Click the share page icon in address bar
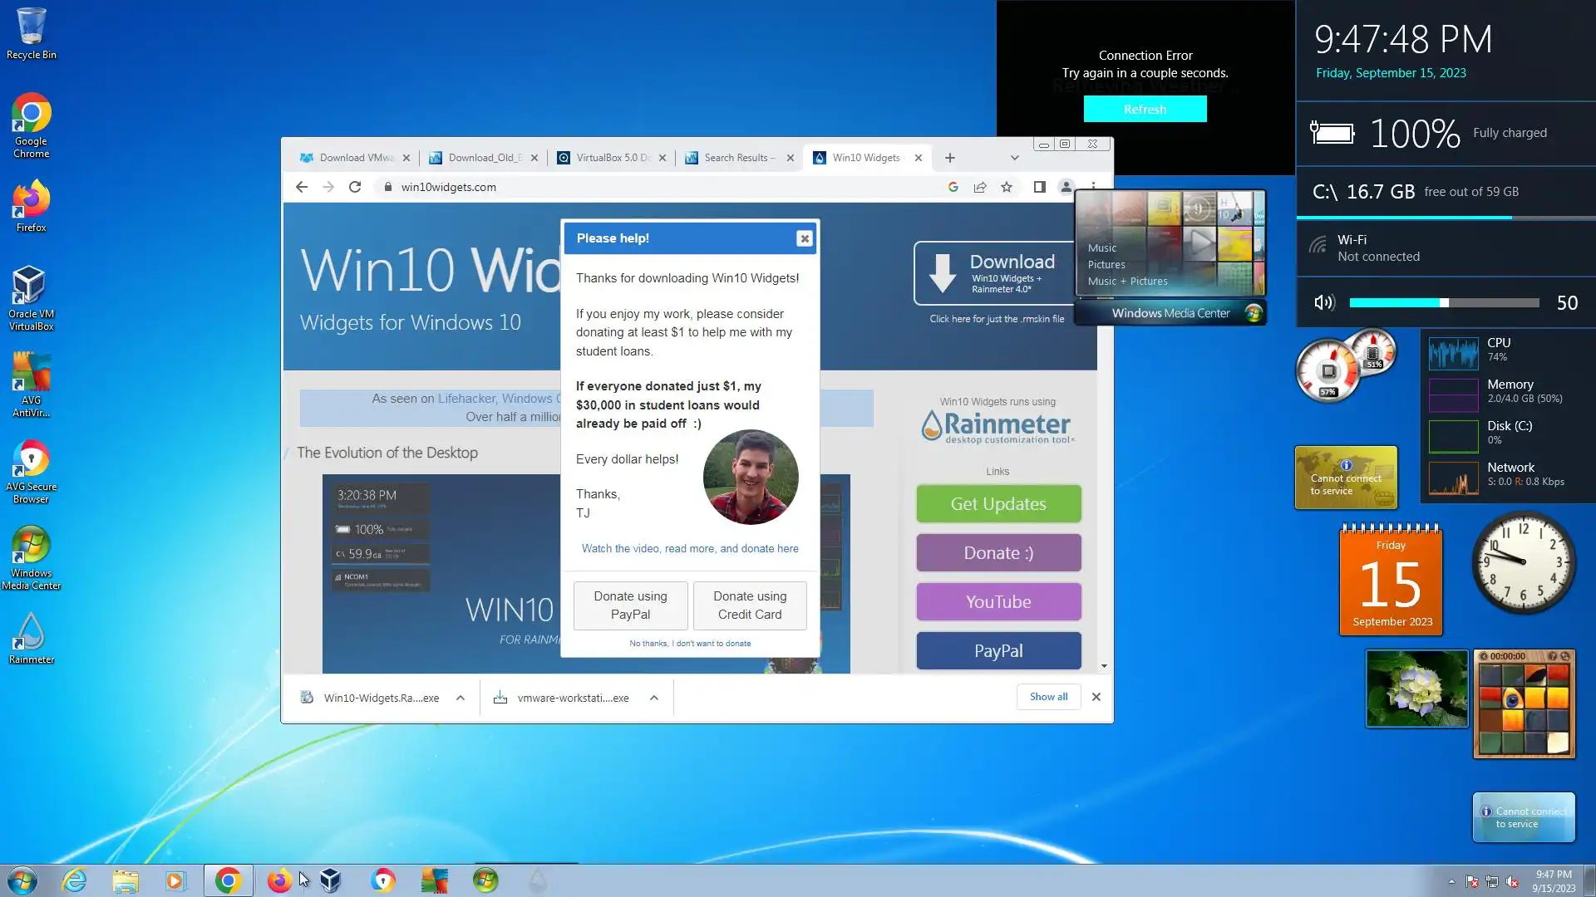 coord(980,187)
